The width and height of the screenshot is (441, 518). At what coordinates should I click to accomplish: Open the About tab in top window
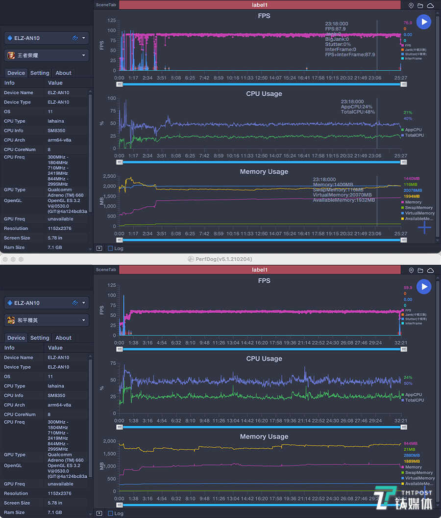[63, 73]
